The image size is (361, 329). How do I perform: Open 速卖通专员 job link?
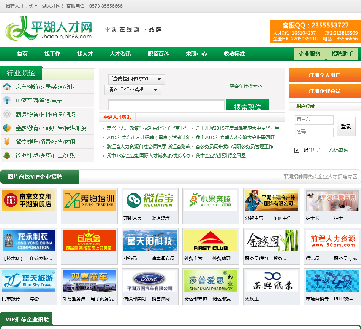[x=163, y=259]
